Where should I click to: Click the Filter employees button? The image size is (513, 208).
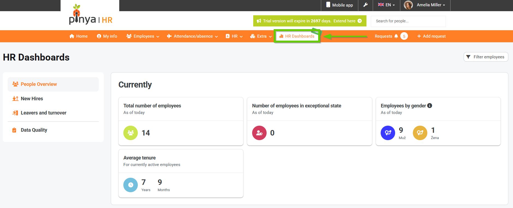click(486, 57)
